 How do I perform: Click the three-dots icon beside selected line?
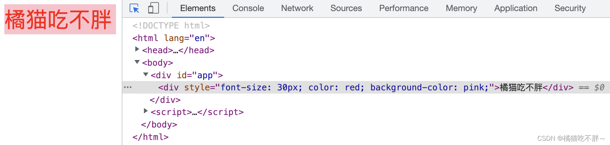pyautogui.click(x=128, y=87)
